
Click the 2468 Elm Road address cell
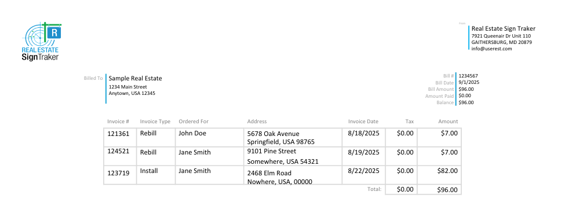click(x=293, y=175)
